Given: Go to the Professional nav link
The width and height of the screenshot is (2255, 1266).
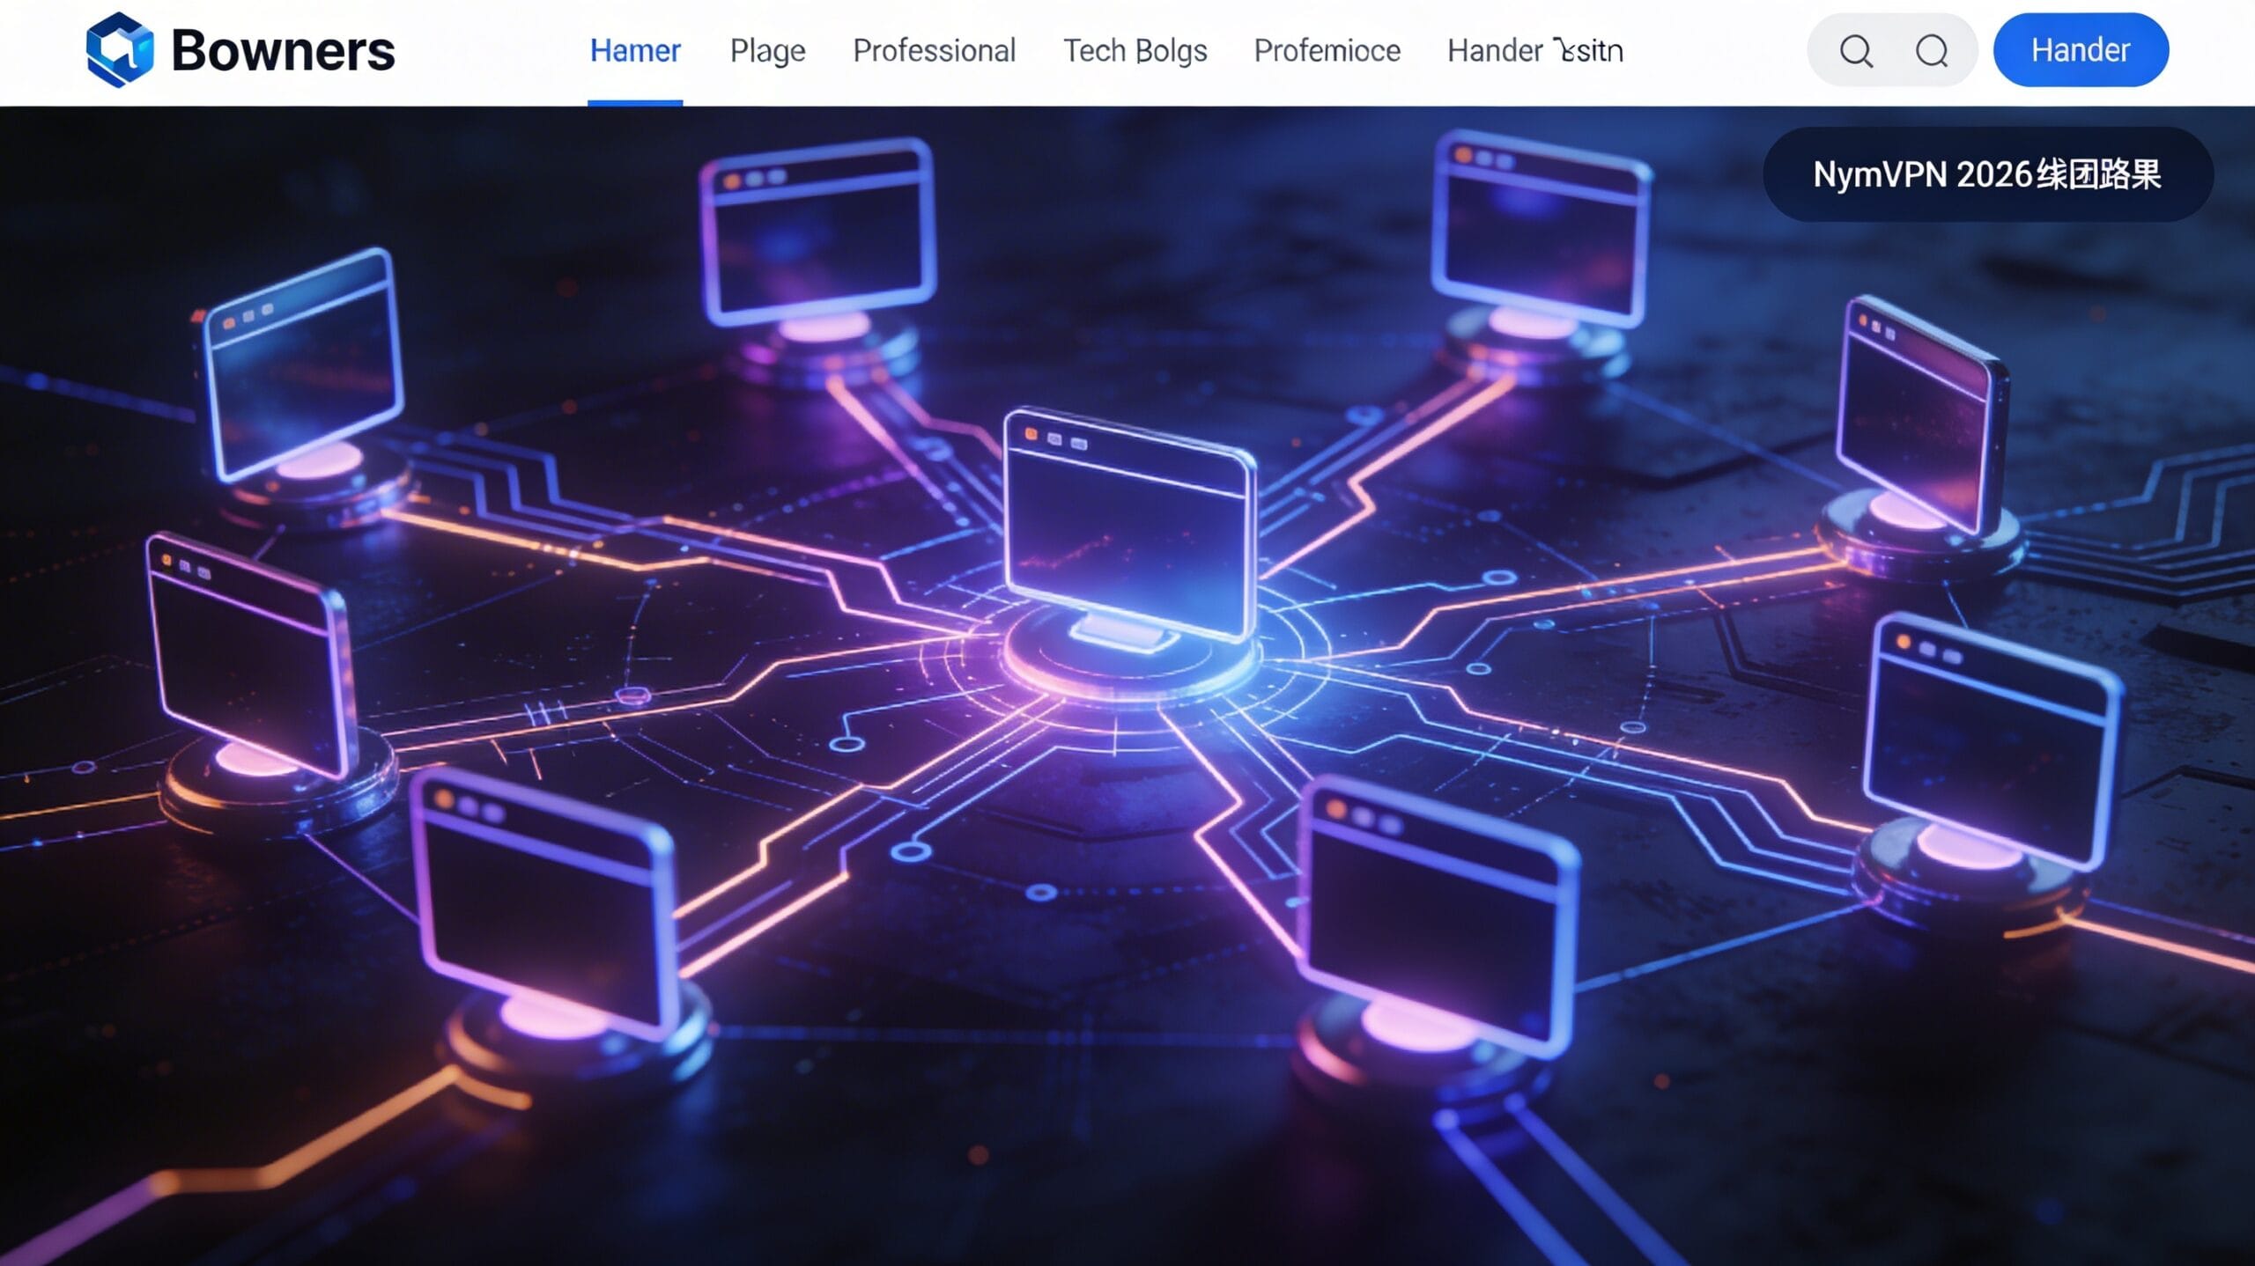Looking at the screenshot, I should (934, 51).
